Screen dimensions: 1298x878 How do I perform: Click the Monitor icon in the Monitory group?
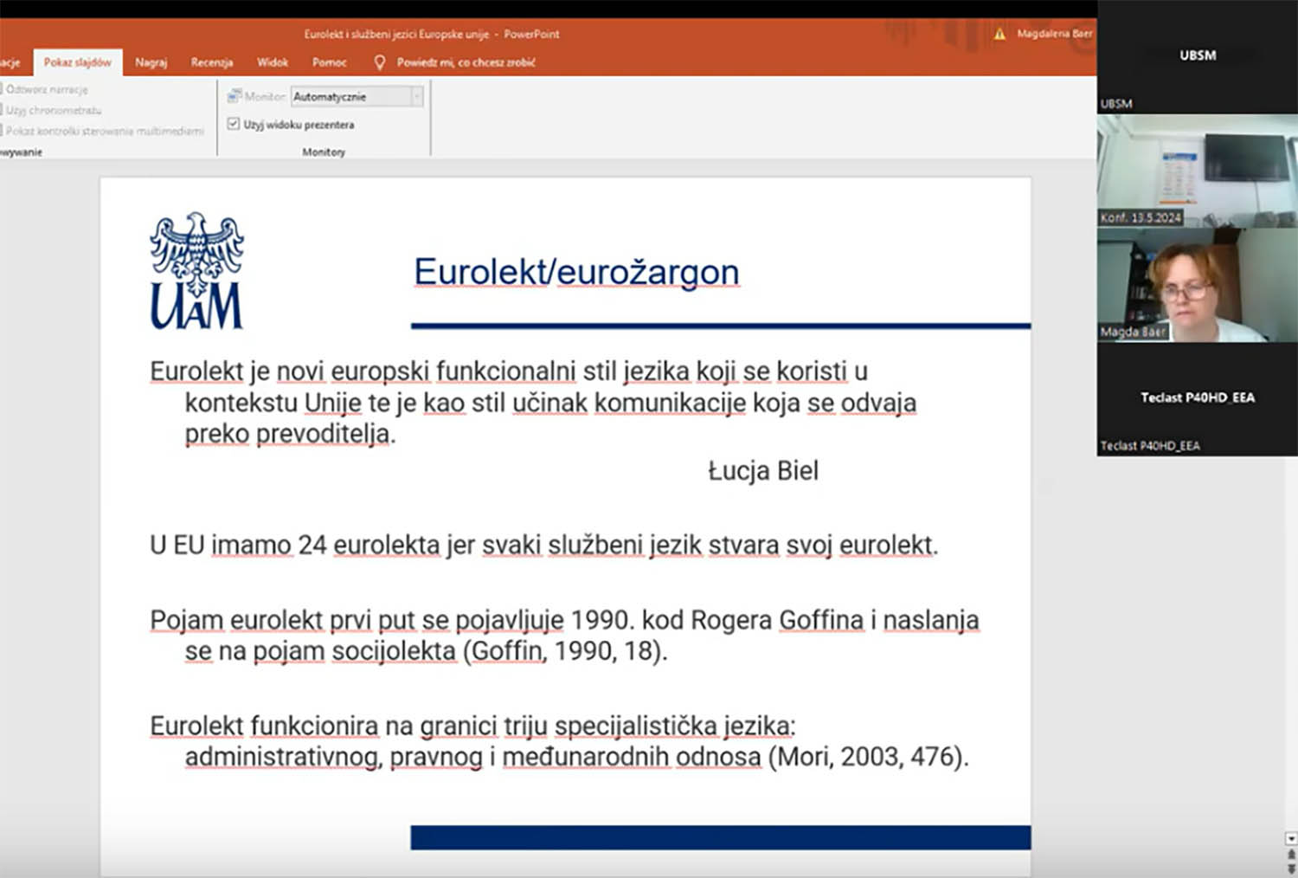[x=234, y=96]
